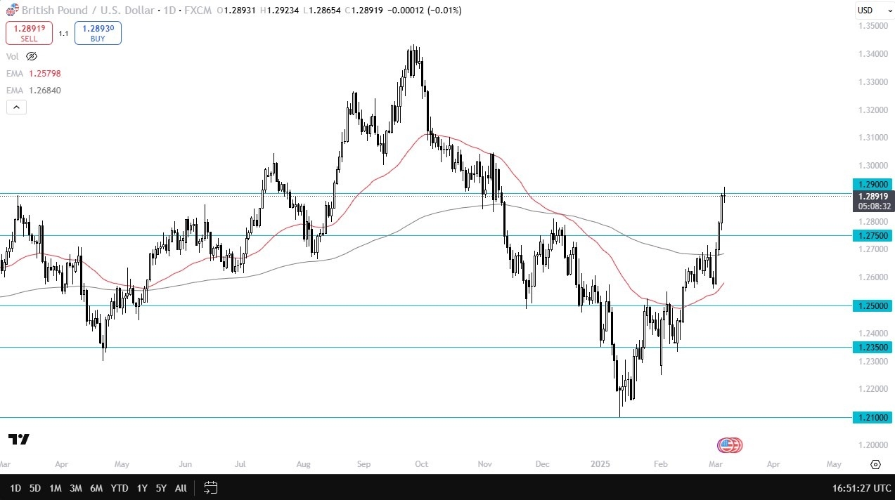Collapse the indicator legend with chevron
895x500 pixels.
pos(15,107)
